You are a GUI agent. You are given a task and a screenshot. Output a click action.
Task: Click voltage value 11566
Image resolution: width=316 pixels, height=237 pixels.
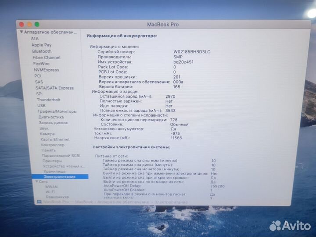[x=176, y=138]
